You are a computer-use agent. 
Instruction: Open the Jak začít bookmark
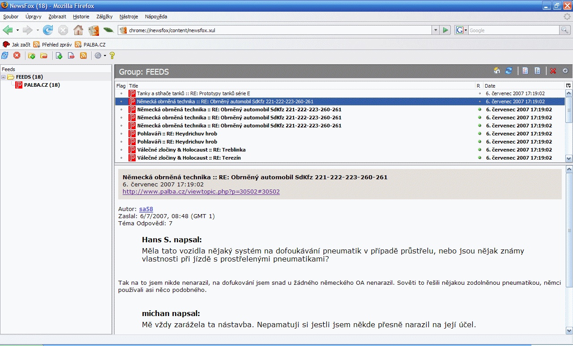(17, 44)
